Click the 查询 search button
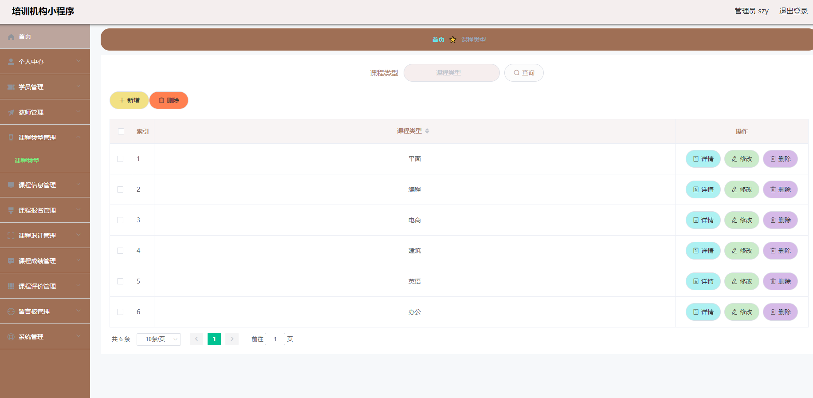 [x=523, y=73]
